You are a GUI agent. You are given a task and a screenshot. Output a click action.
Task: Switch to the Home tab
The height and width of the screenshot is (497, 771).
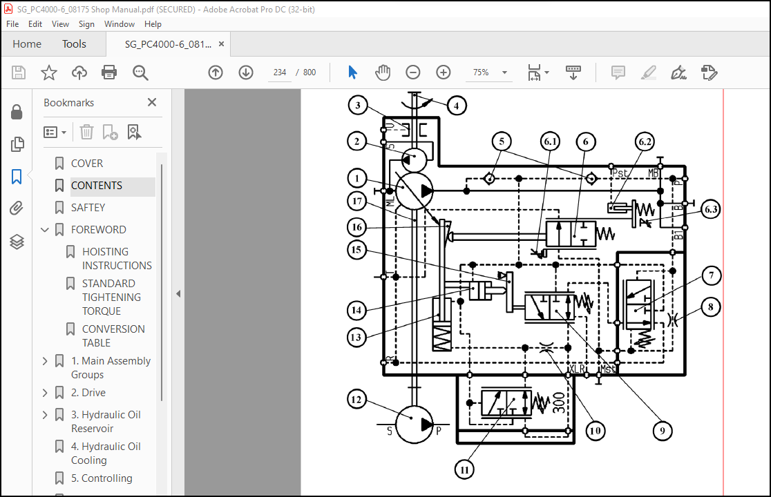(27, 44)
